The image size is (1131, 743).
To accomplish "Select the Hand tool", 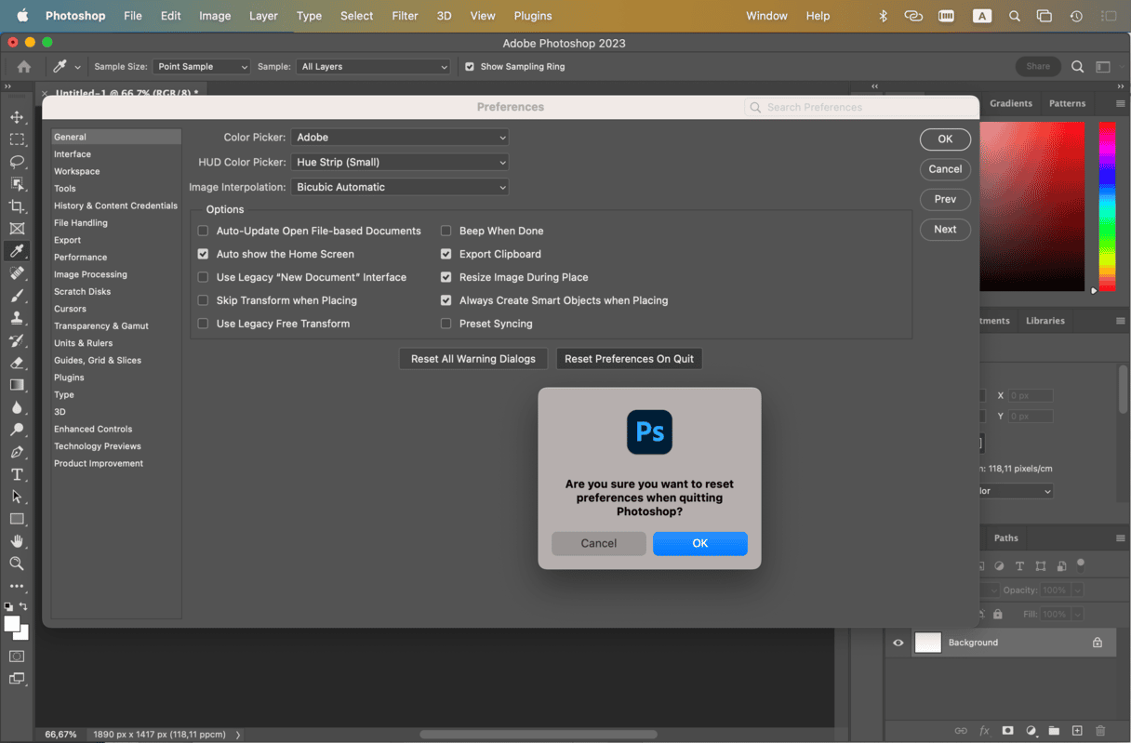I will 17,541.
